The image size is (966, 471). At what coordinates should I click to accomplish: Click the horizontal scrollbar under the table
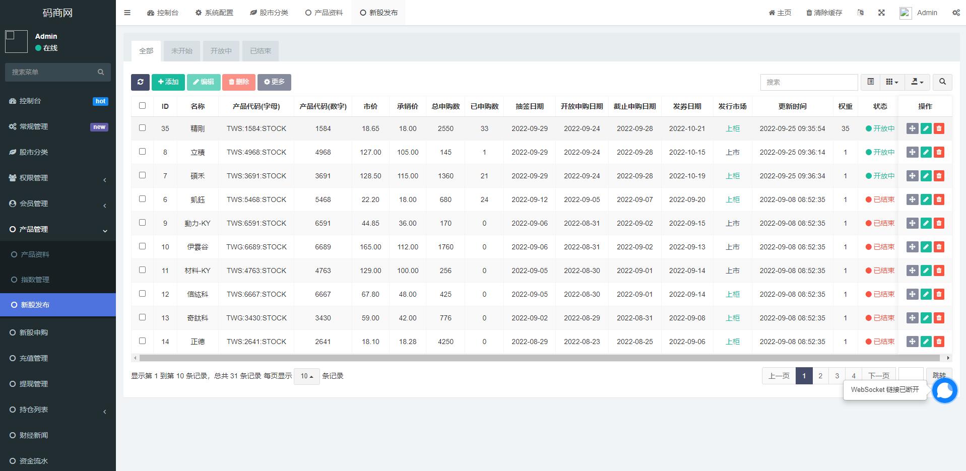click(x=539, y=358)
